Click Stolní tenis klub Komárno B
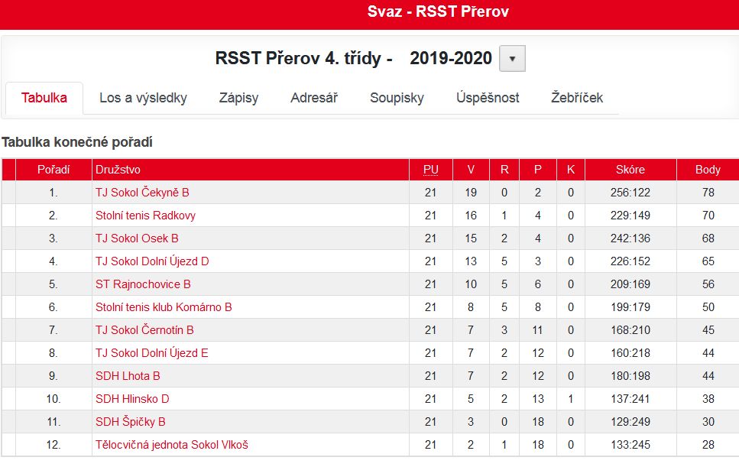This screenshot has height=467, width=739. [x=164, y=307]
